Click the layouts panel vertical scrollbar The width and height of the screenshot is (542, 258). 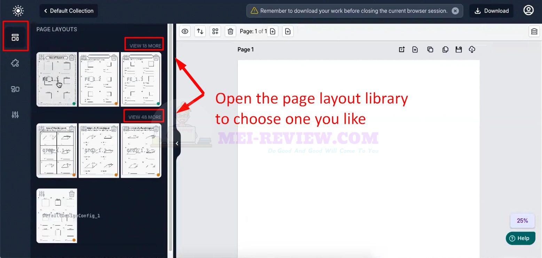(170, 137)
